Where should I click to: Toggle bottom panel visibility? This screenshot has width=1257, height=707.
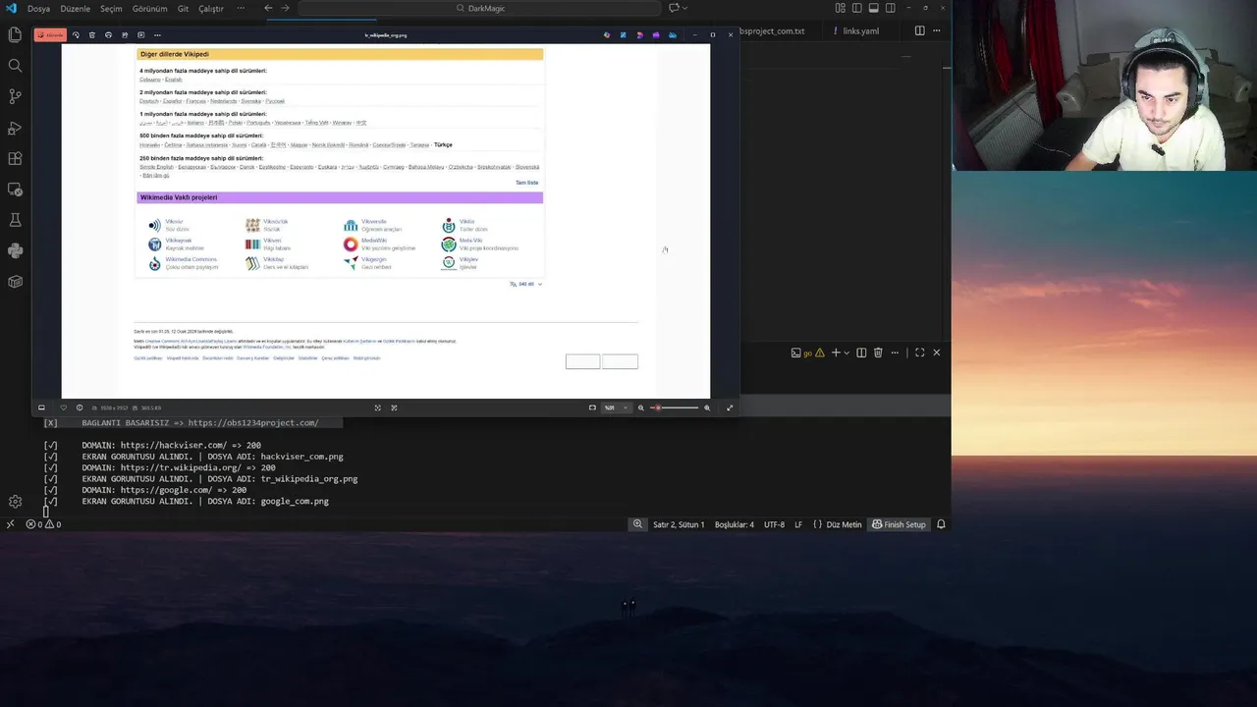tap(874, 9)
